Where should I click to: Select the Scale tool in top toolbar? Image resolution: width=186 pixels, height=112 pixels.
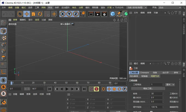click(x=33, y=14)
